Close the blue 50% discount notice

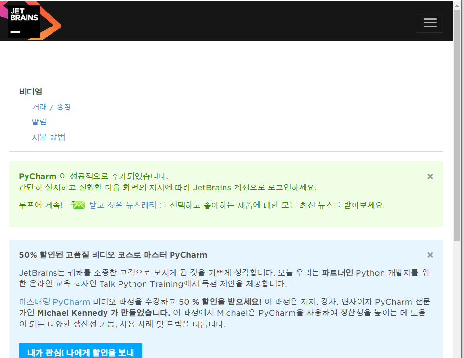(430, 255)
